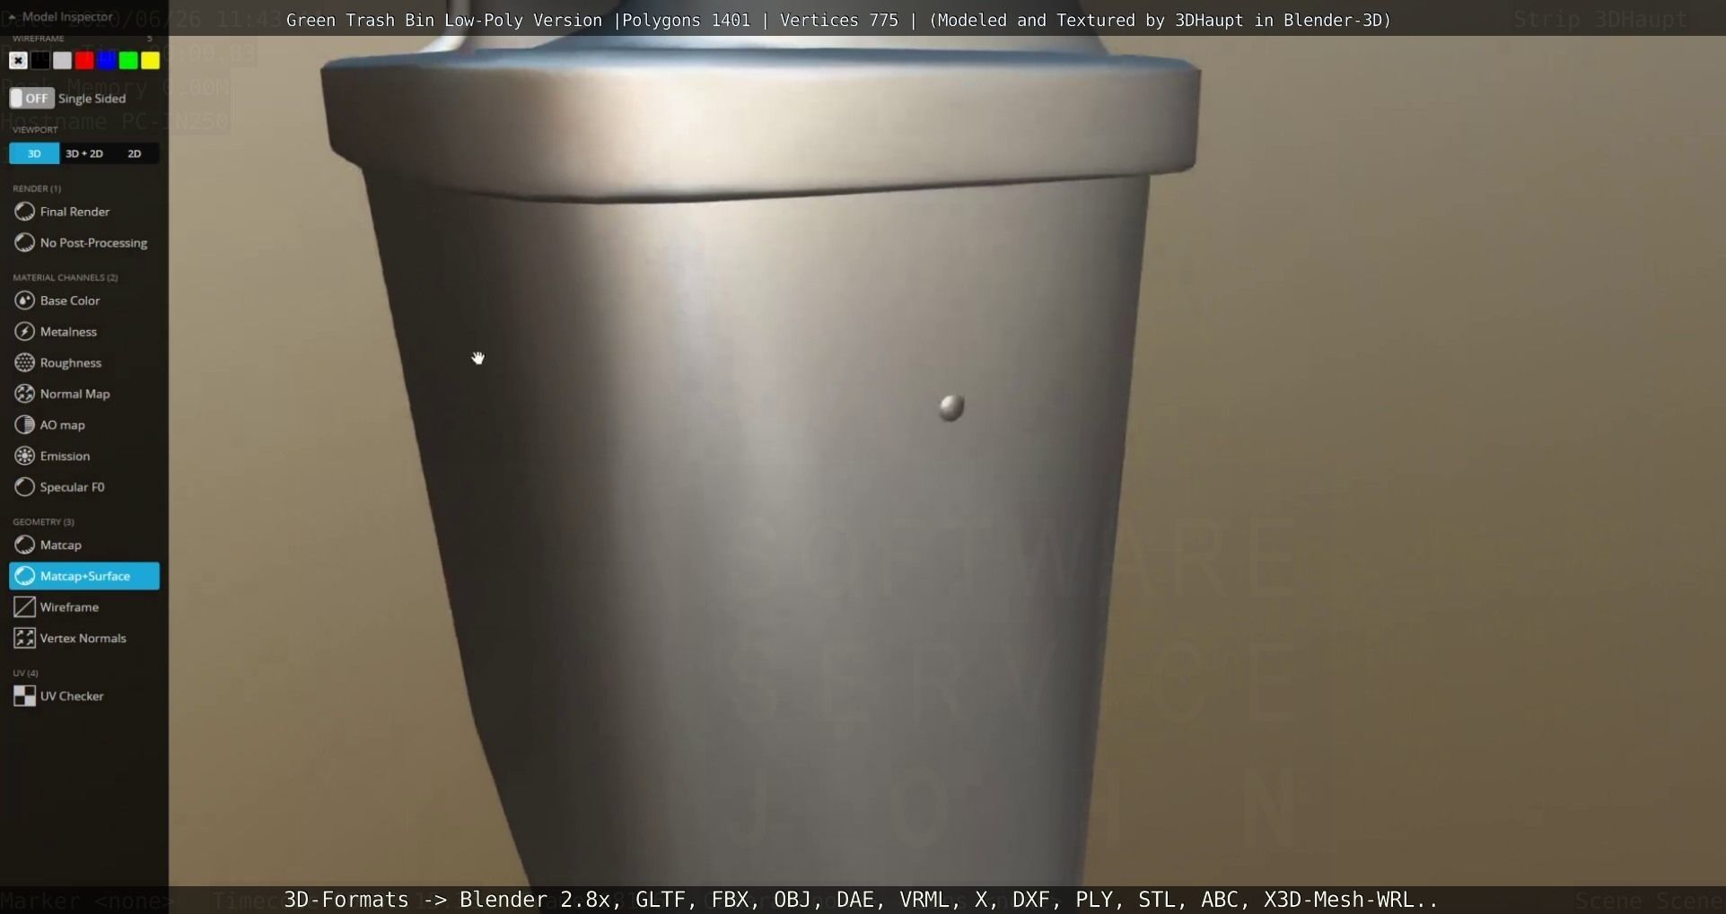Select AO map label

click(63, 425)
